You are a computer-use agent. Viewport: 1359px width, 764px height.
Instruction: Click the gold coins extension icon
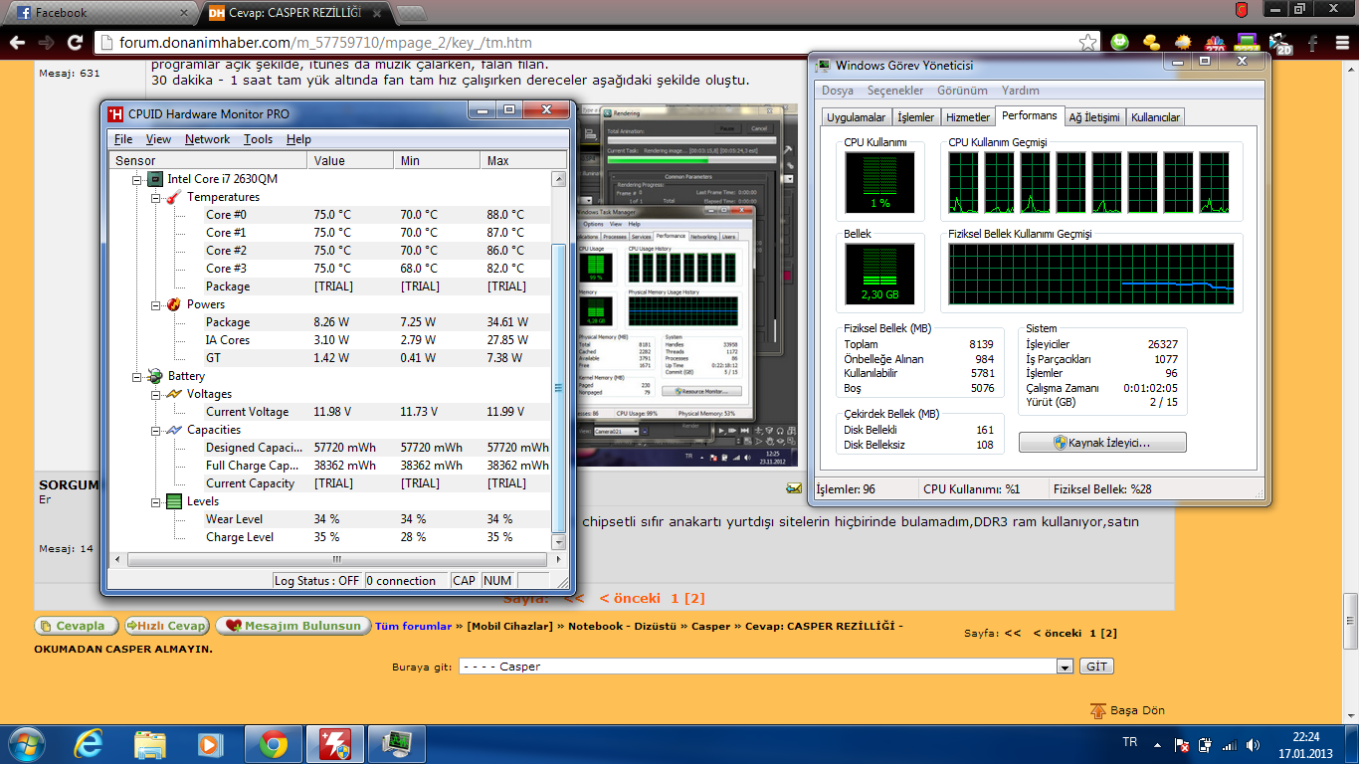pos(1151,43)
